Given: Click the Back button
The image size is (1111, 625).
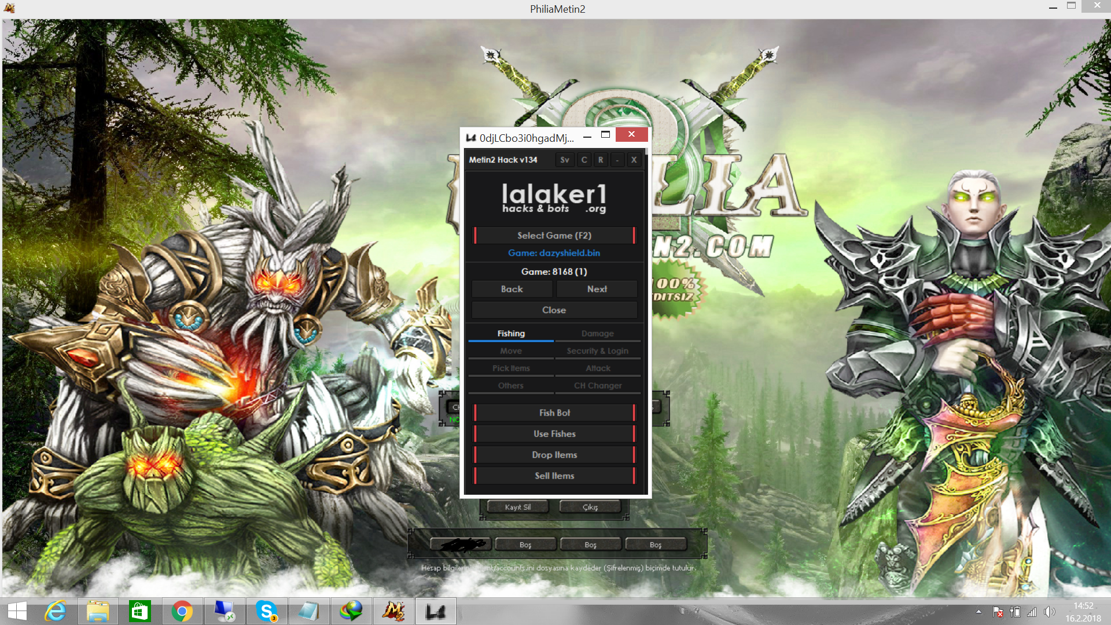Looking at the screenshot, I should pos(512,289).
